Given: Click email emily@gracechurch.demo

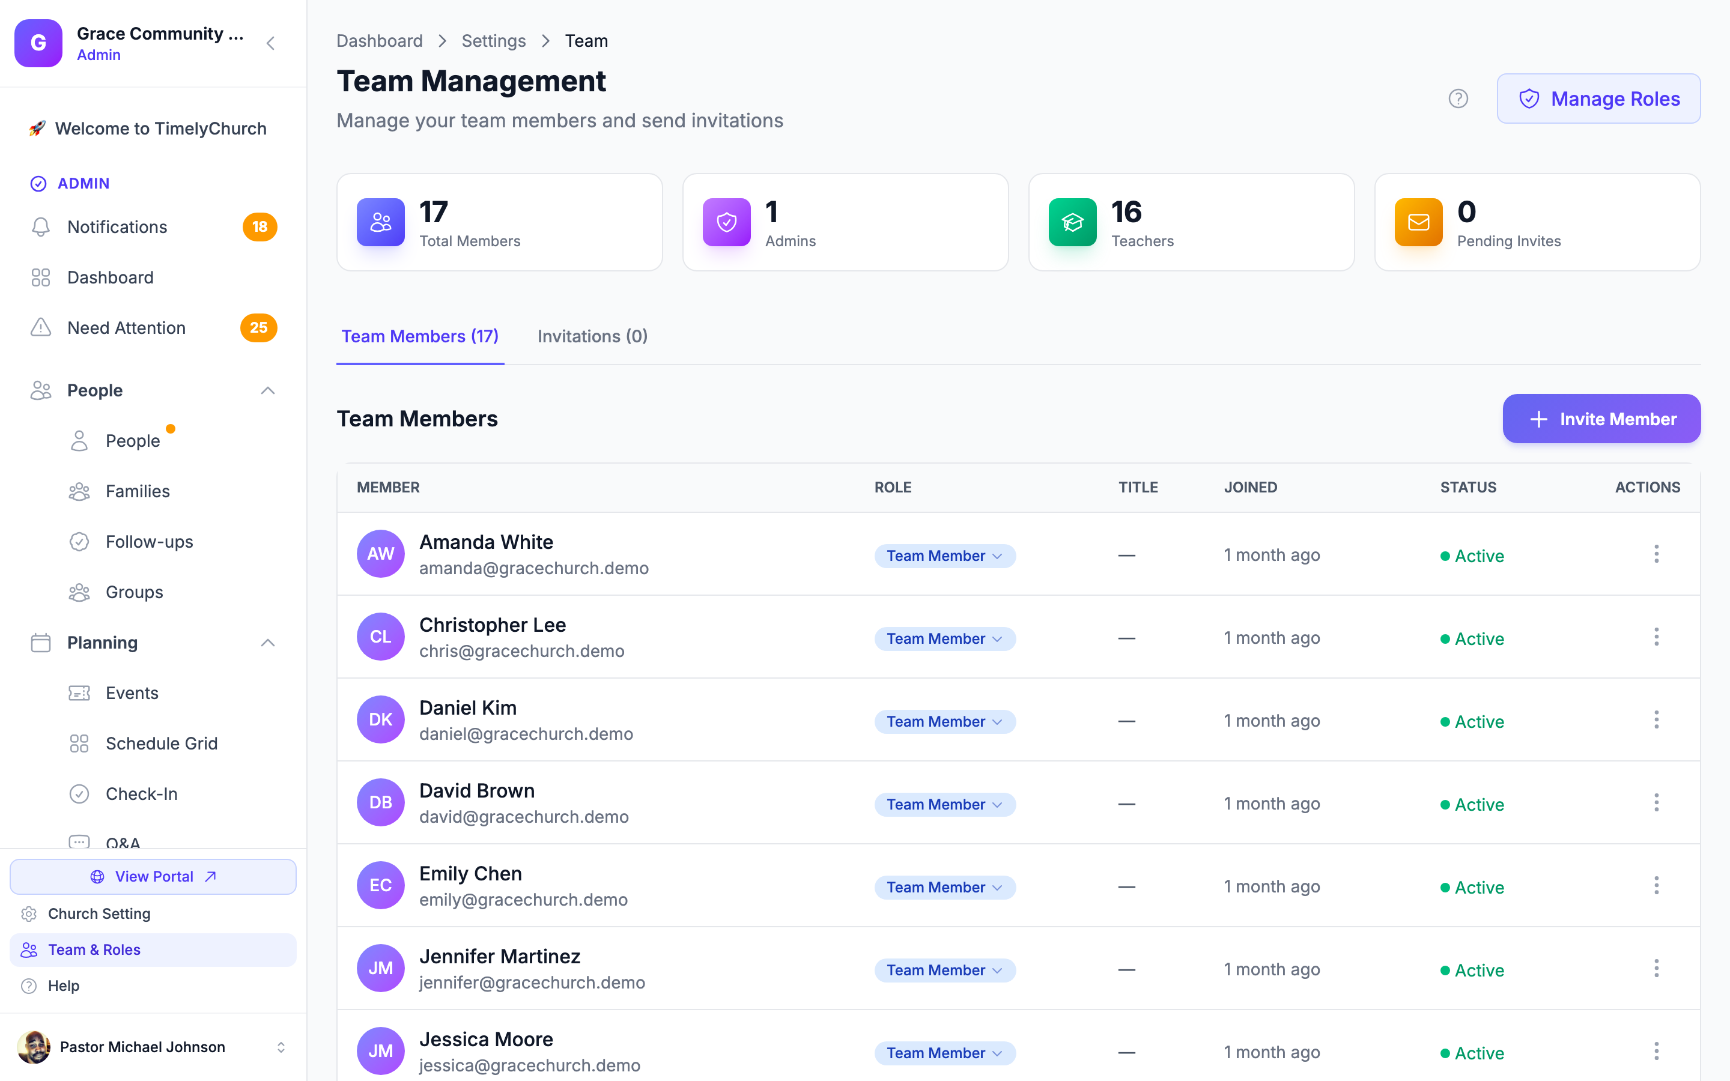Looking at the screenshot, I should [x=523, y=900].
